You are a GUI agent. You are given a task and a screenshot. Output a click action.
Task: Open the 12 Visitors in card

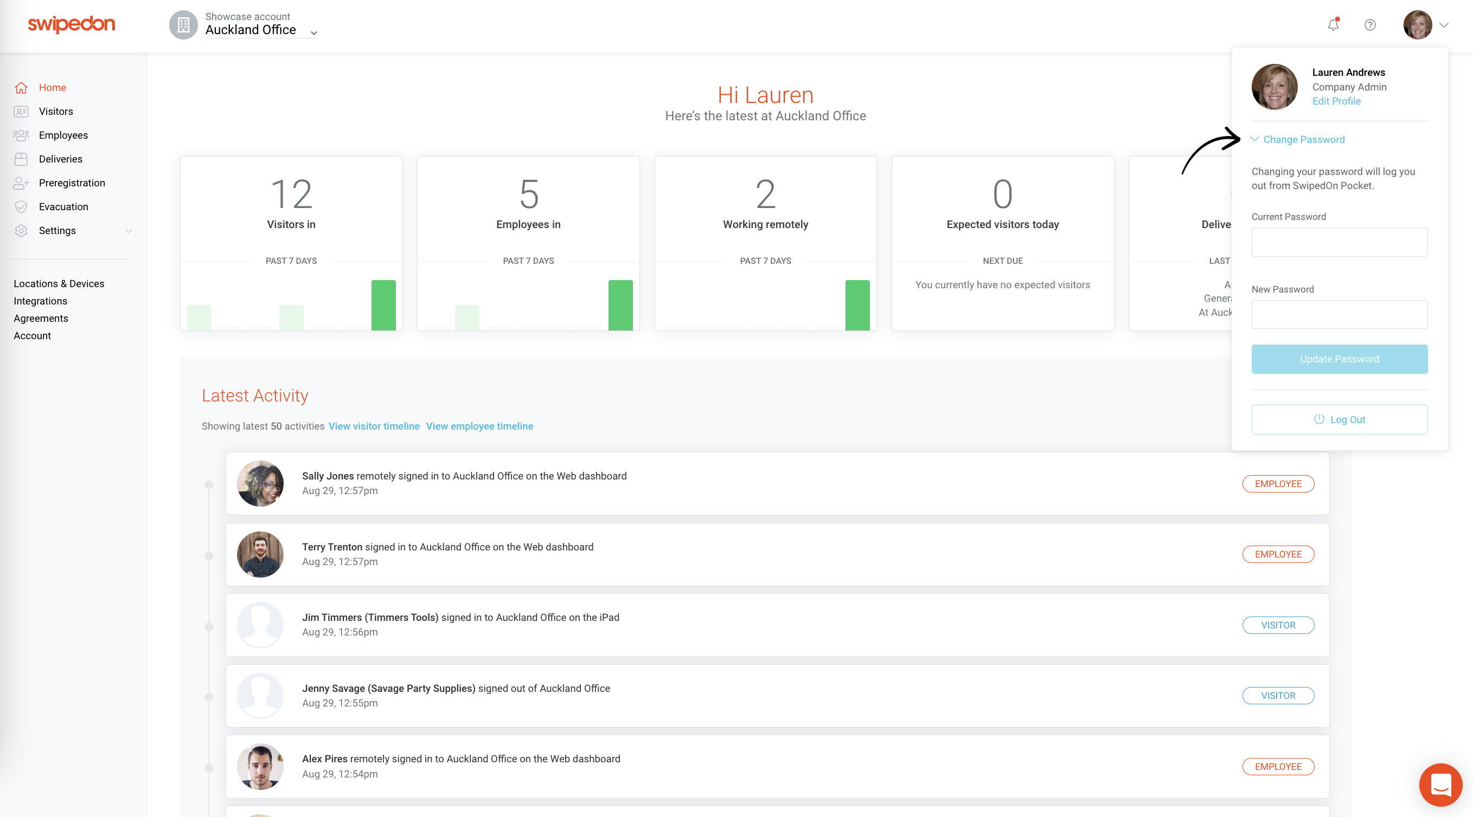pos(291,243)
